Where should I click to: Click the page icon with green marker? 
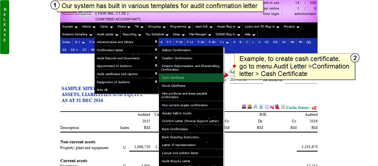tap(261, 107)
